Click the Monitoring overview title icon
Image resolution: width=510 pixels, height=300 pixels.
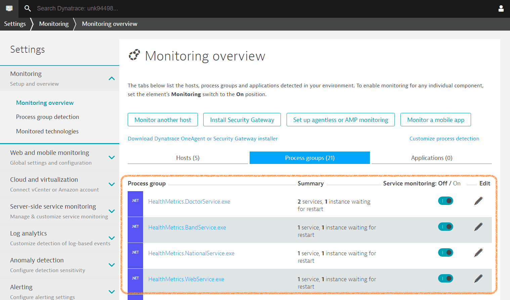(134, 55)
